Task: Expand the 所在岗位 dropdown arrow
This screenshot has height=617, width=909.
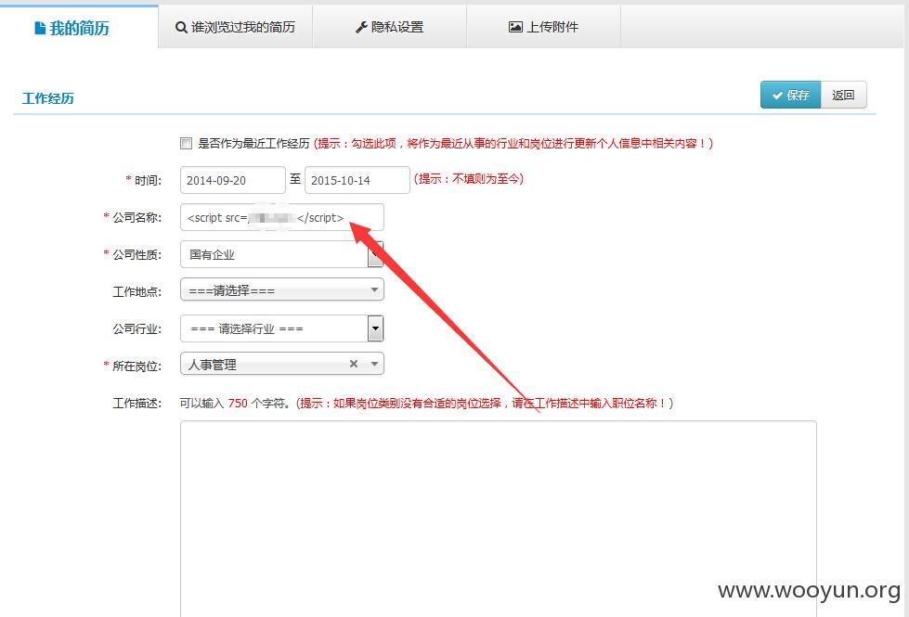Action: tap(374, 364)
